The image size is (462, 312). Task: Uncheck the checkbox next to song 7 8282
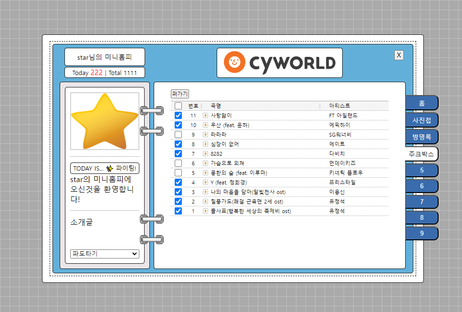coord(178,154)
